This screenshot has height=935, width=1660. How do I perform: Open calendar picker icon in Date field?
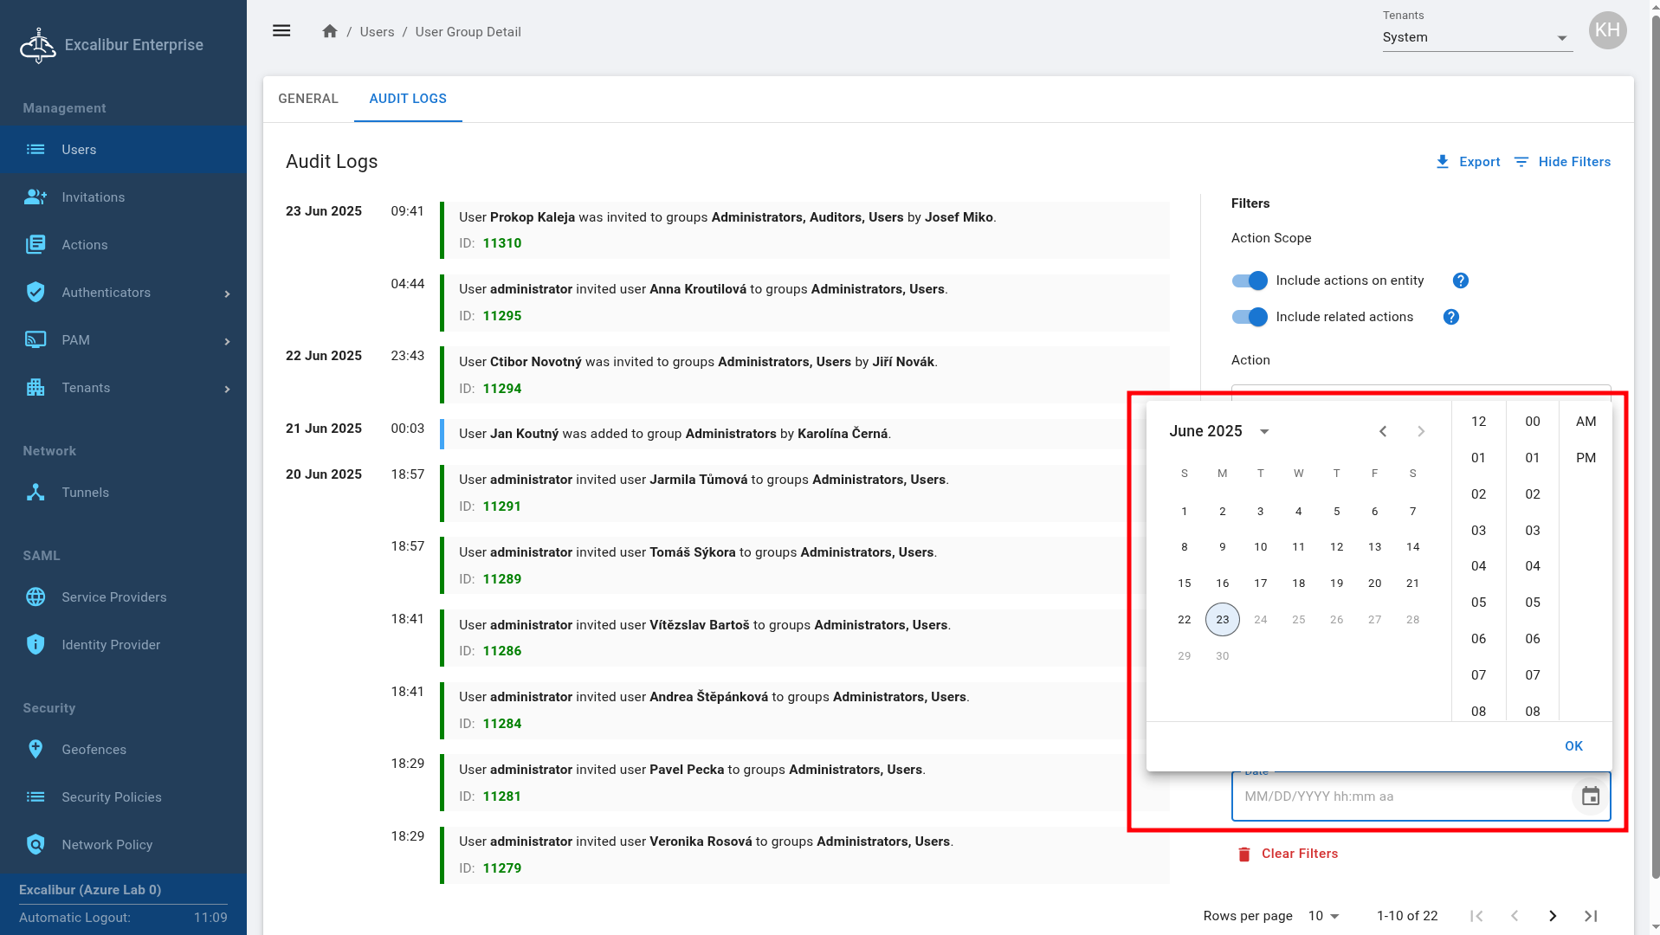tap(1590, 796)
